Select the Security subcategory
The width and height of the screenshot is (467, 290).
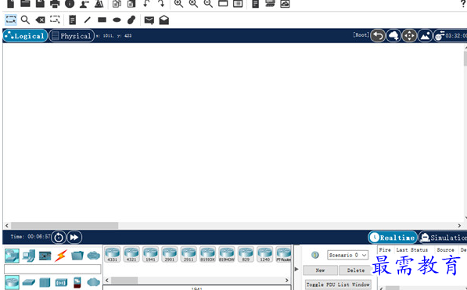77,282
